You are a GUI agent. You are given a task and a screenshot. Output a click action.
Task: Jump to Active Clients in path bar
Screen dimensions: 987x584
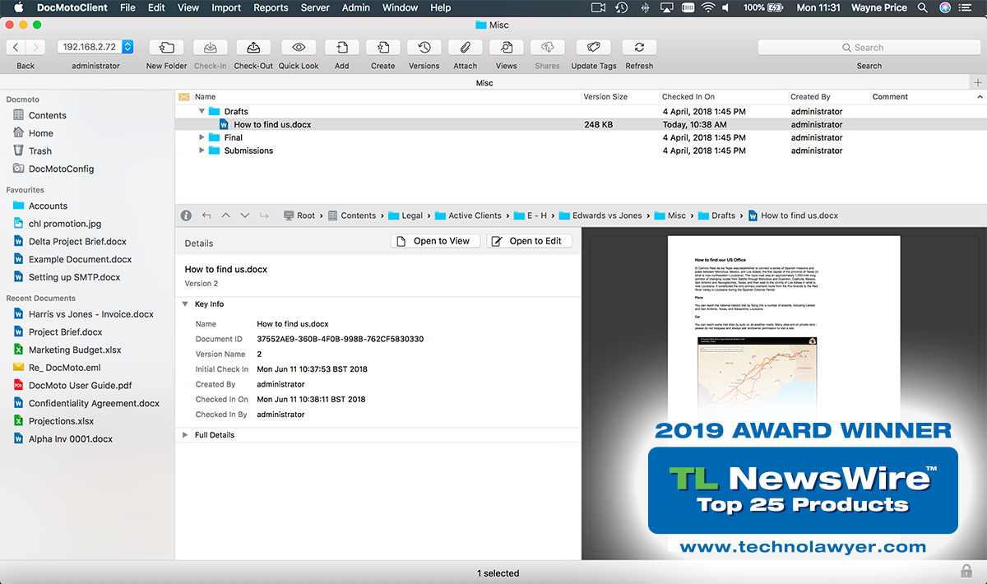pos(468,216)
